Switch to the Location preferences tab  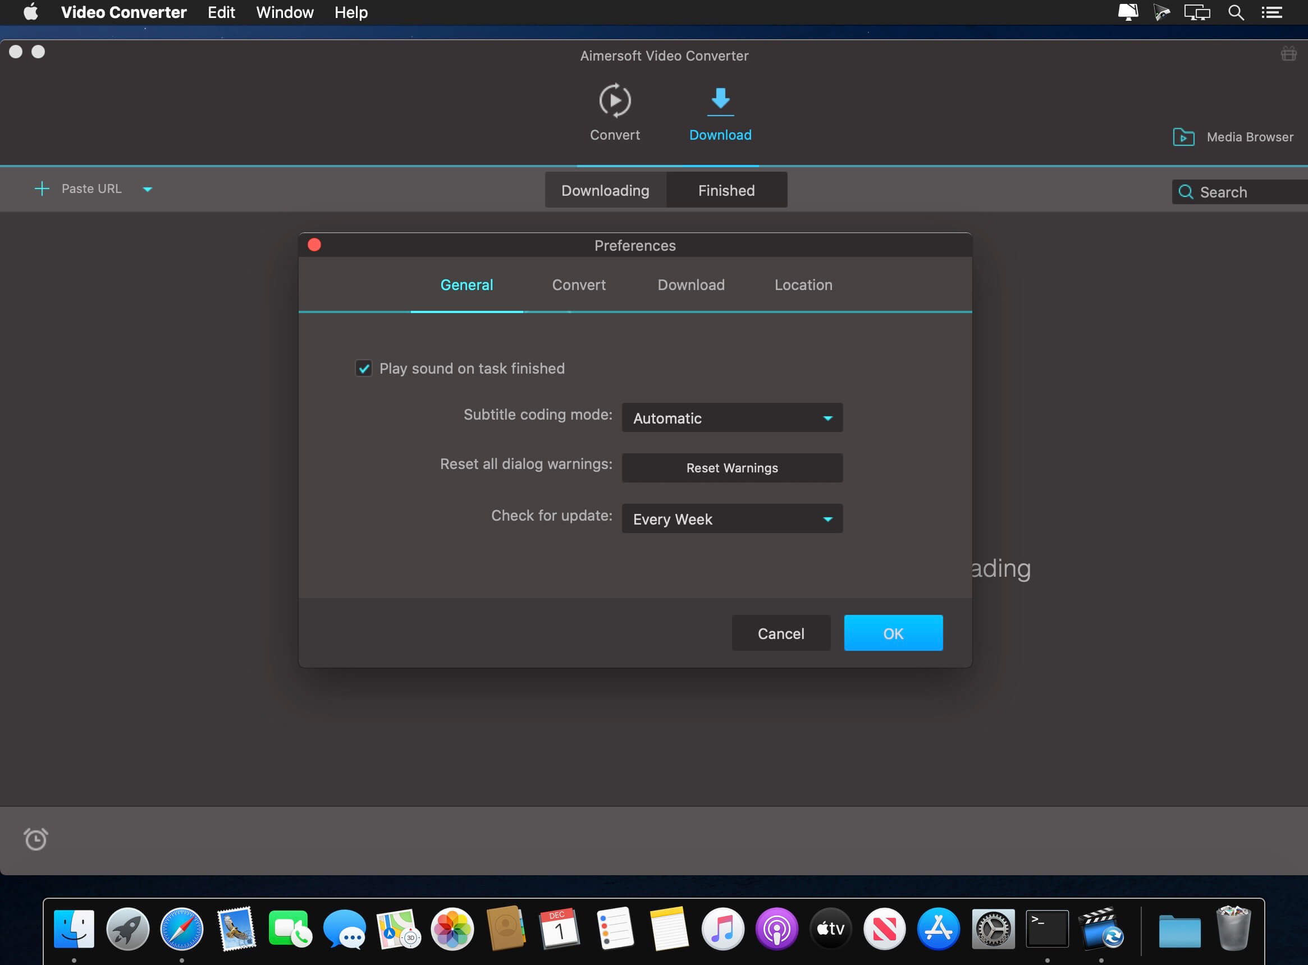click(803, 284)
